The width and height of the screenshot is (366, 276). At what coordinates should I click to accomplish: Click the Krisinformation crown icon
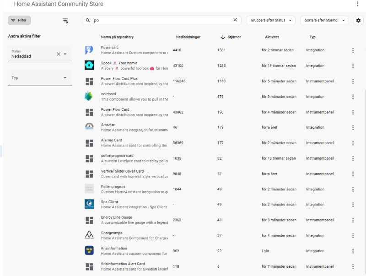[x=89, y=250]
